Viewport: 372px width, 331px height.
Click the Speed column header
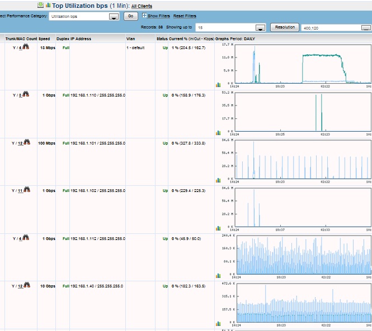coord(44,39)
